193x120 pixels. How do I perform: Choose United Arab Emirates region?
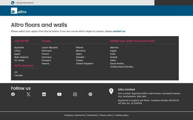click(x=122, y=67)
